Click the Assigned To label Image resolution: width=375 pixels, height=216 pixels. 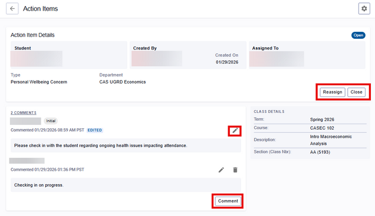pyautogui.click(x=265, y=48)
